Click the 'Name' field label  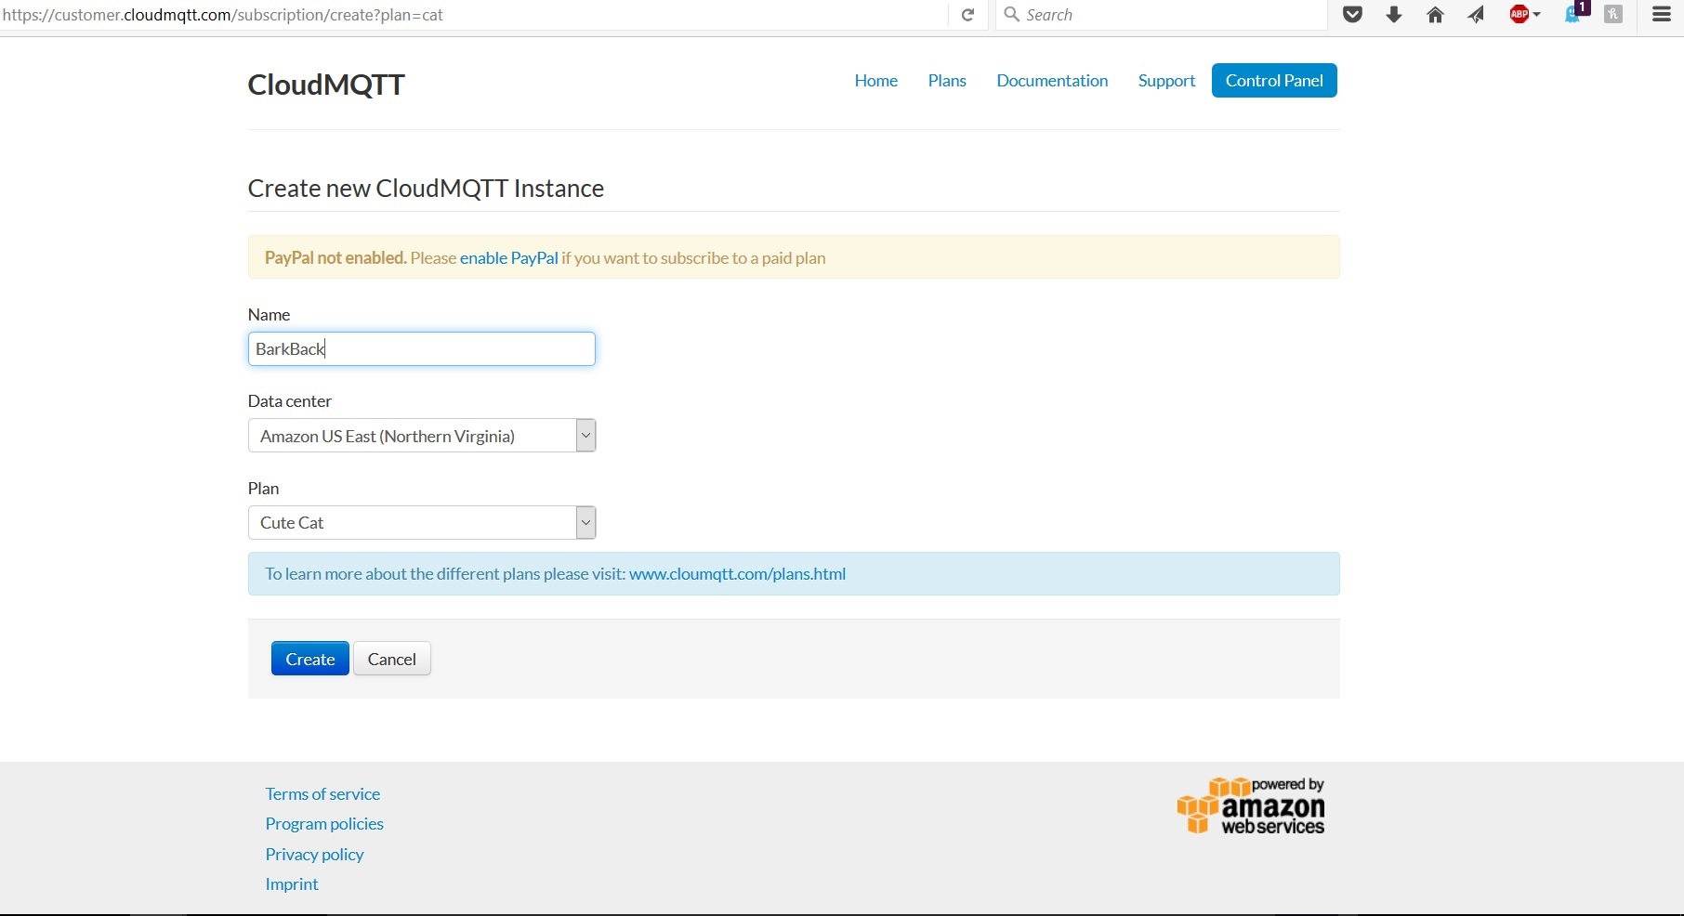click(269, 315)
